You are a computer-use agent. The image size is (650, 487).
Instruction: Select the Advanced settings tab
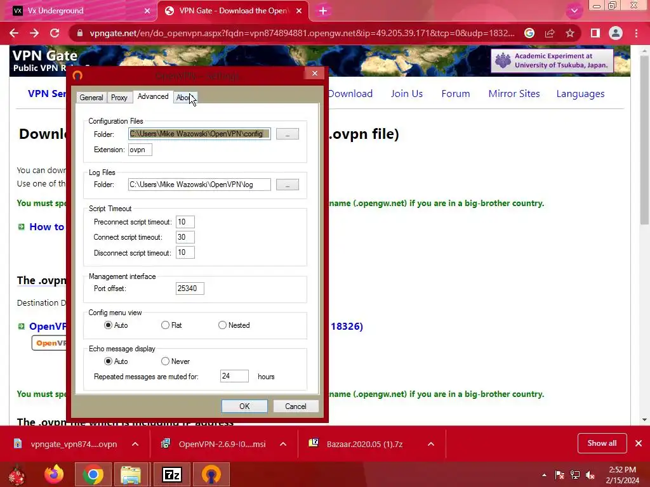(x=153, y=96)
